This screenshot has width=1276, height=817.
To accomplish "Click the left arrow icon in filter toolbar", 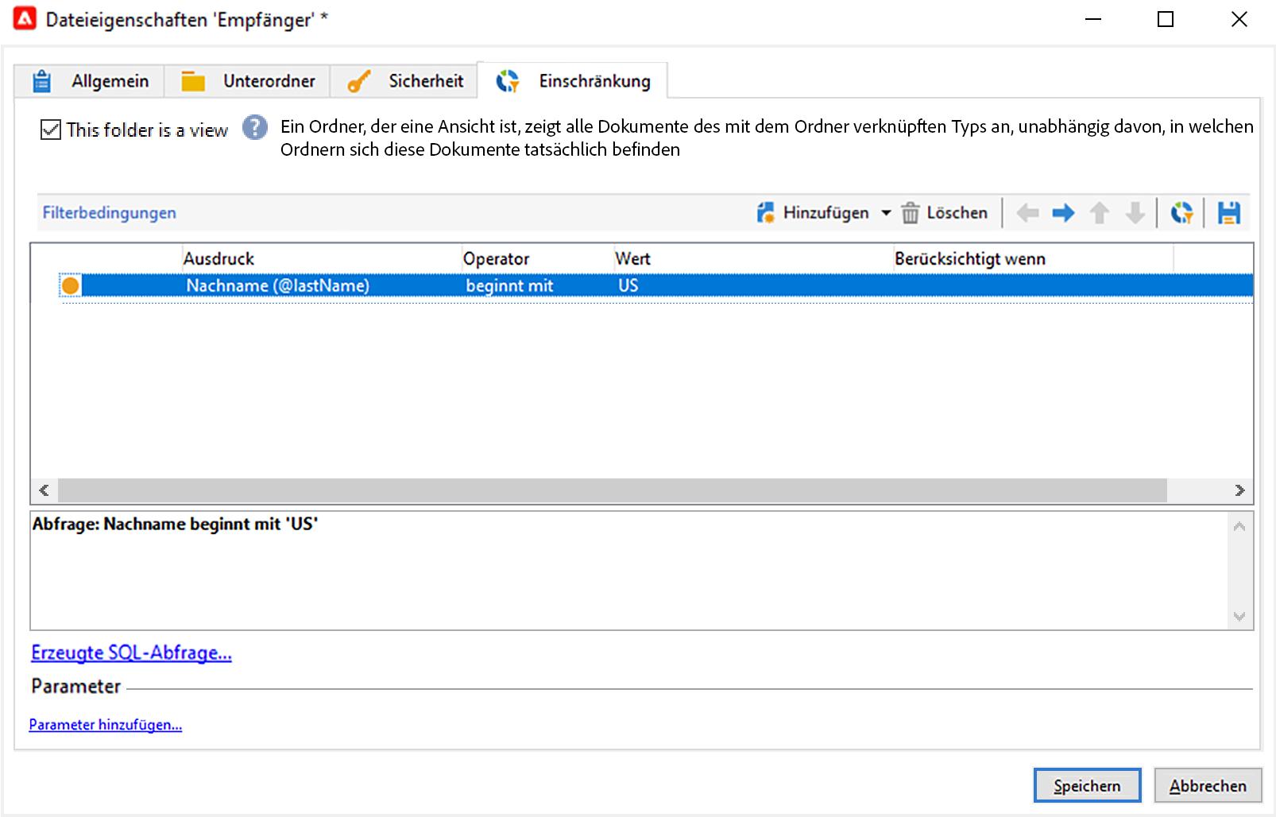I will click(1027, 213).
